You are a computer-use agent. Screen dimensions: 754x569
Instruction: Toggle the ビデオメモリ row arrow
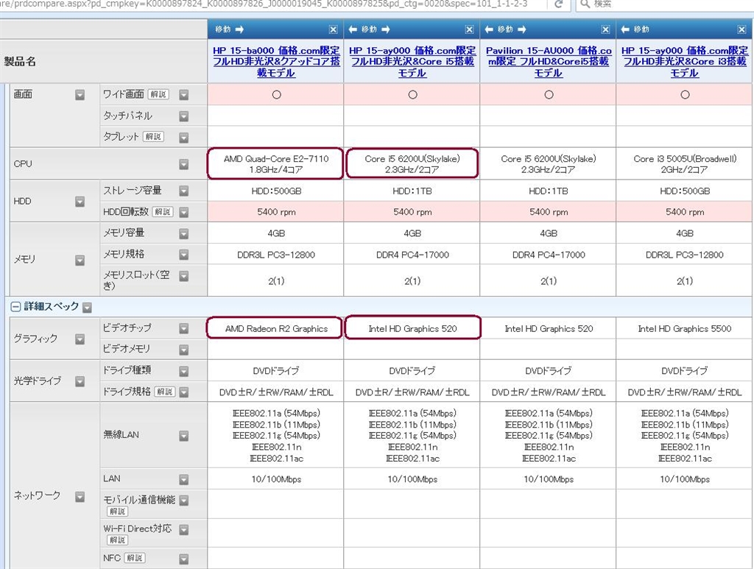(183, 350)
